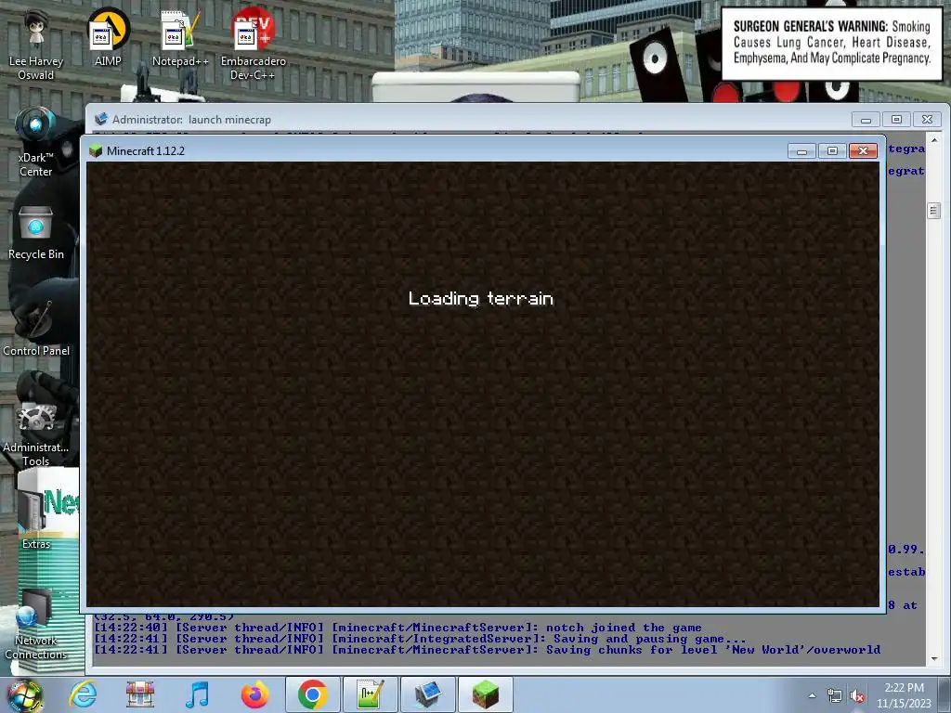Minimize the launch minecrap console window
The height and width of the screenshot is (713, 951).
[866, 120]
